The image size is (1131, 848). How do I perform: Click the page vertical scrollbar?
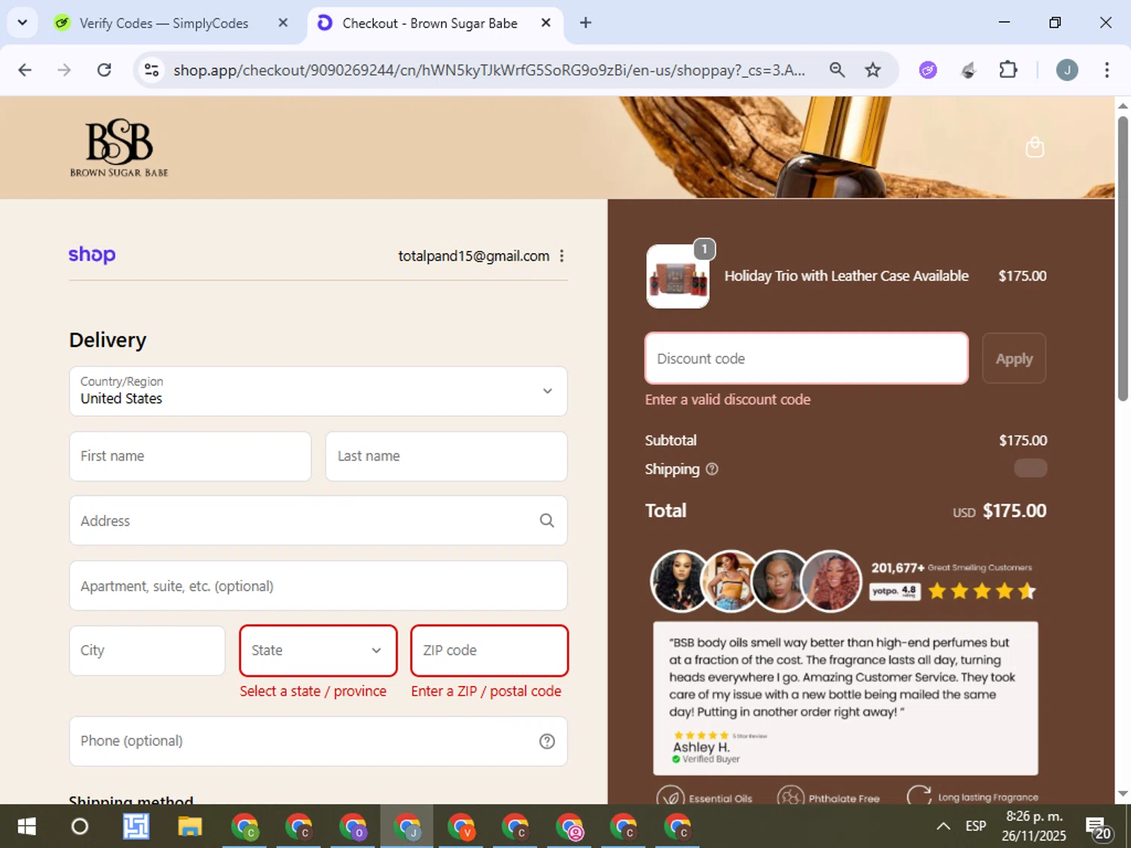coord(1123,260)
